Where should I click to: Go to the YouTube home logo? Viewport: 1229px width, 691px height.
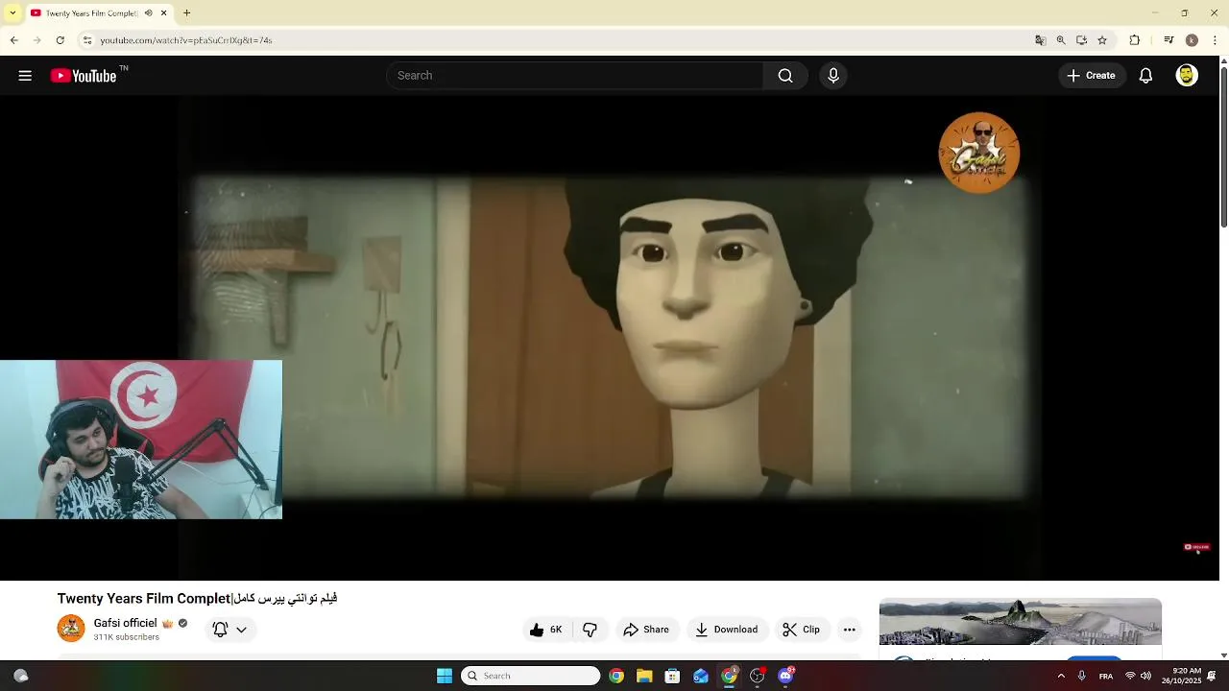tap(84, 76)
